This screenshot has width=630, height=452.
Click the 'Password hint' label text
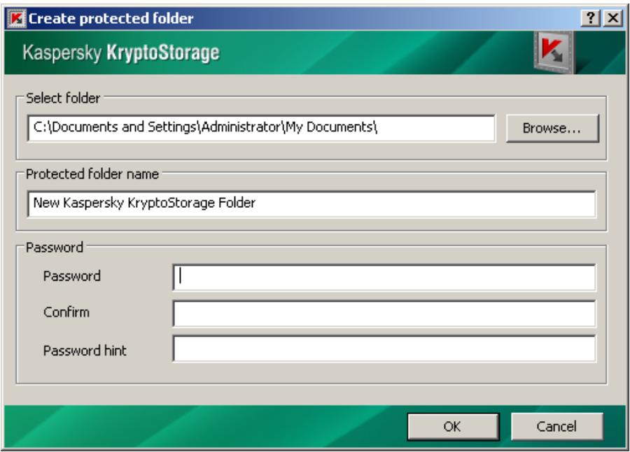pos(85,351)
